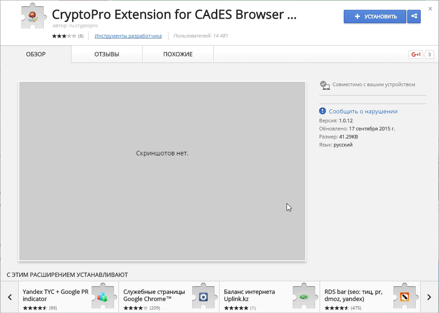439x313 pixels.
Task: Click the report abuse exclamation icon
Action: (323, 111)
